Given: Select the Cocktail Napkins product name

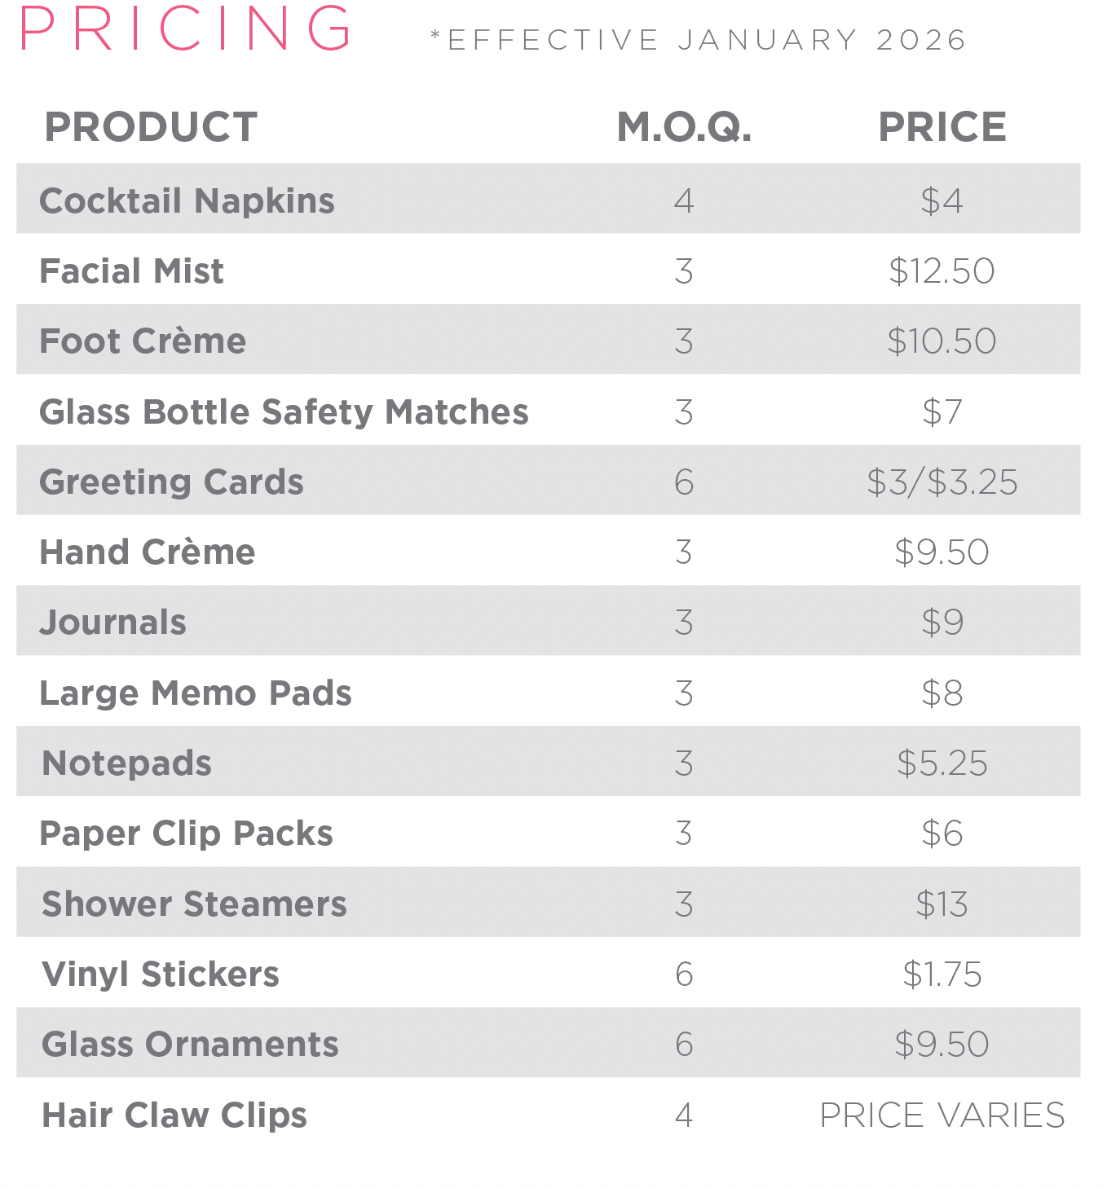Looking at the screenshot, I should coord(187,200).
